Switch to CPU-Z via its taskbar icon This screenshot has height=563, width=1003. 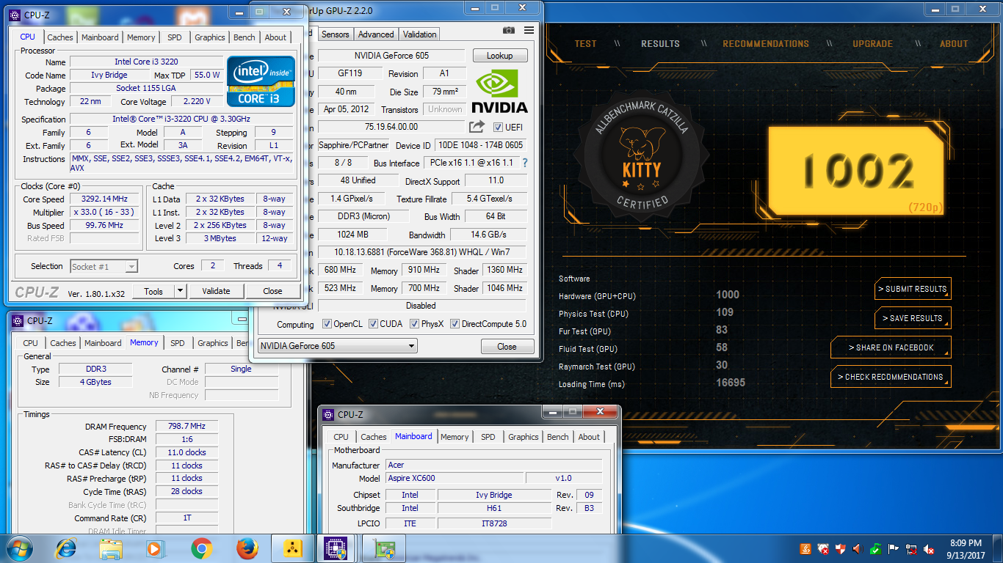pos(336,548)
